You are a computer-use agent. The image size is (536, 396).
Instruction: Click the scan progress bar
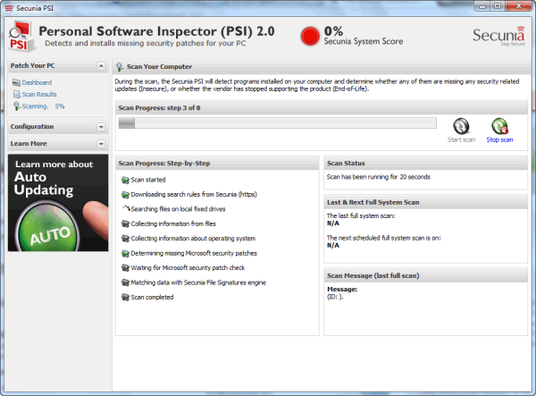[x=277, y=123]
